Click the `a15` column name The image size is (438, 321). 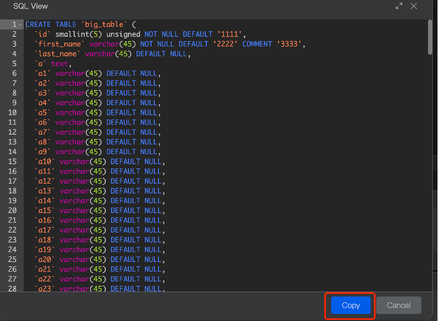[45, 210]
